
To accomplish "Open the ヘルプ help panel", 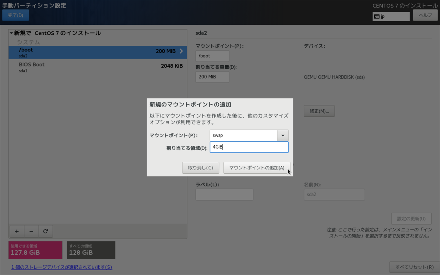I will tap(425, 15).
